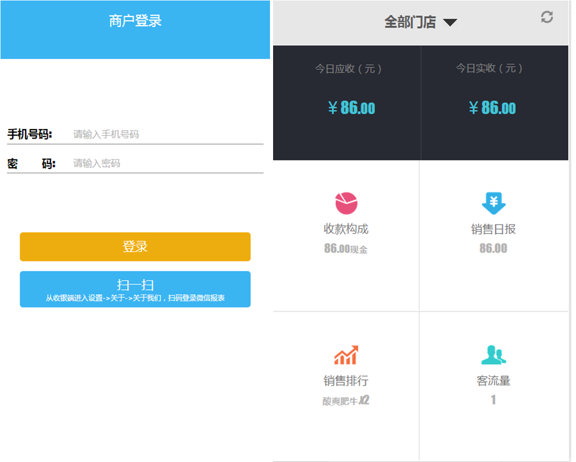Screen dimensions: 576x462
Task: Click the orange 登录 button
Action: tap(135, 246)
